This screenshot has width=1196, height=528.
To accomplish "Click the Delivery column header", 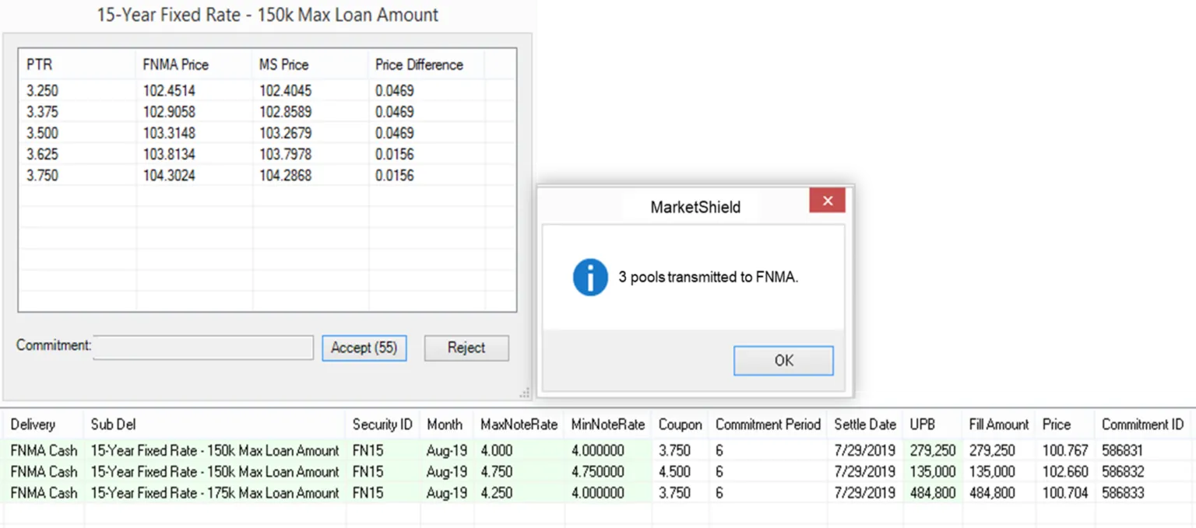I will (33, 425).
